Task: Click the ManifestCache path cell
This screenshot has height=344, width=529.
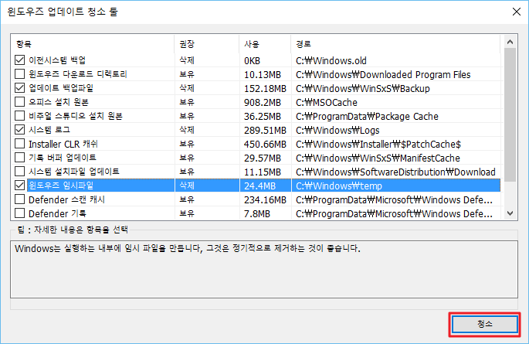Action: 378,158
